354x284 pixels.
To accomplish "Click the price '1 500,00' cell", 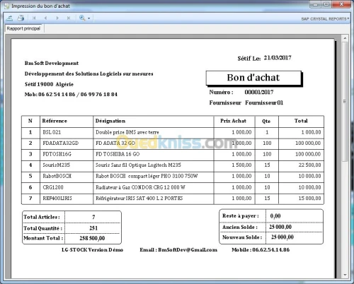I will 241,165.
